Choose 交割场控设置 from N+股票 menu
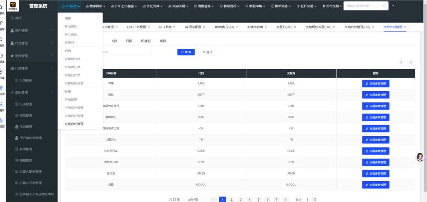Screen dimensions: 427x202 tap(74, 83)
